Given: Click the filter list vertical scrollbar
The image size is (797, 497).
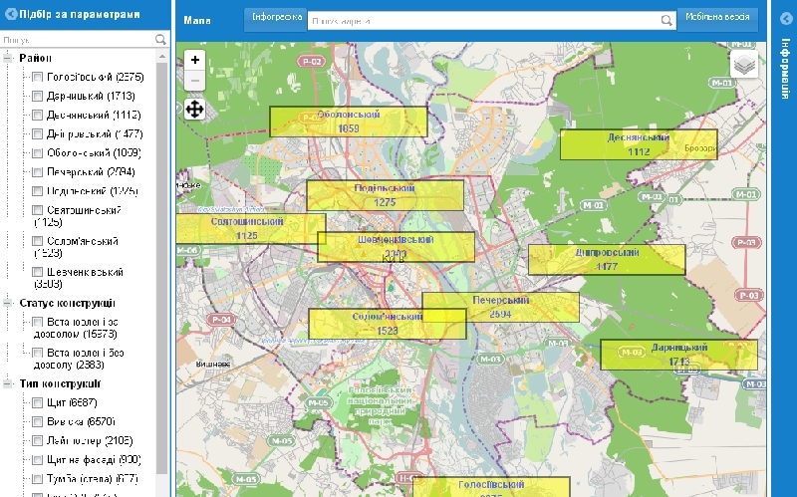Looking at the screenshot, I should tap(162, 268).
